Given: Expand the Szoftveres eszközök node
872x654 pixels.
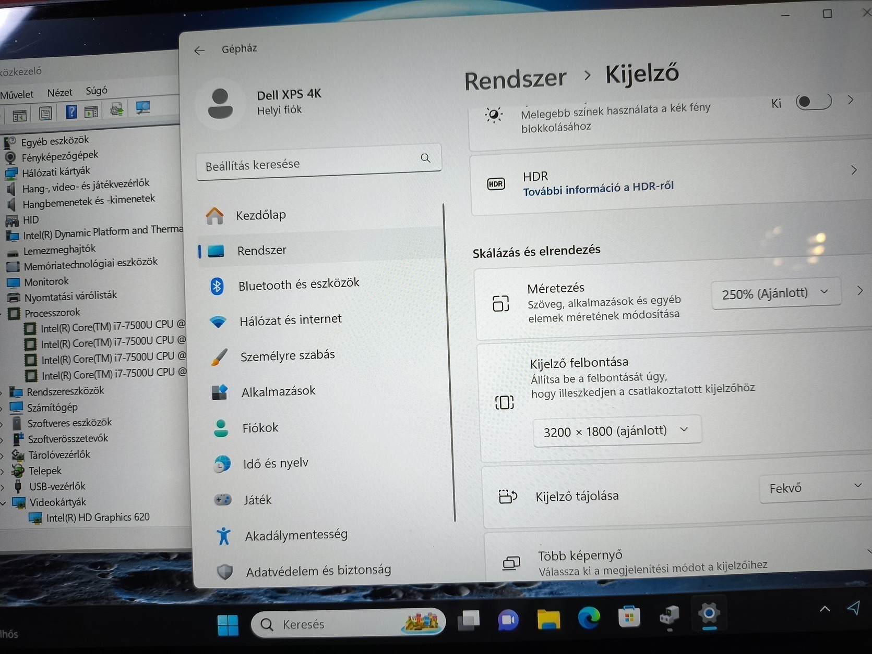Looking at the screenshot, I should point(2,424).
